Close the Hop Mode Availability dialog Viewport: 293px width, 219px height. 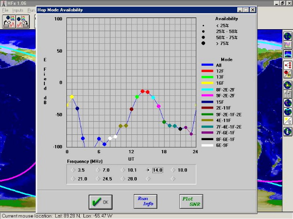point(252,10)
